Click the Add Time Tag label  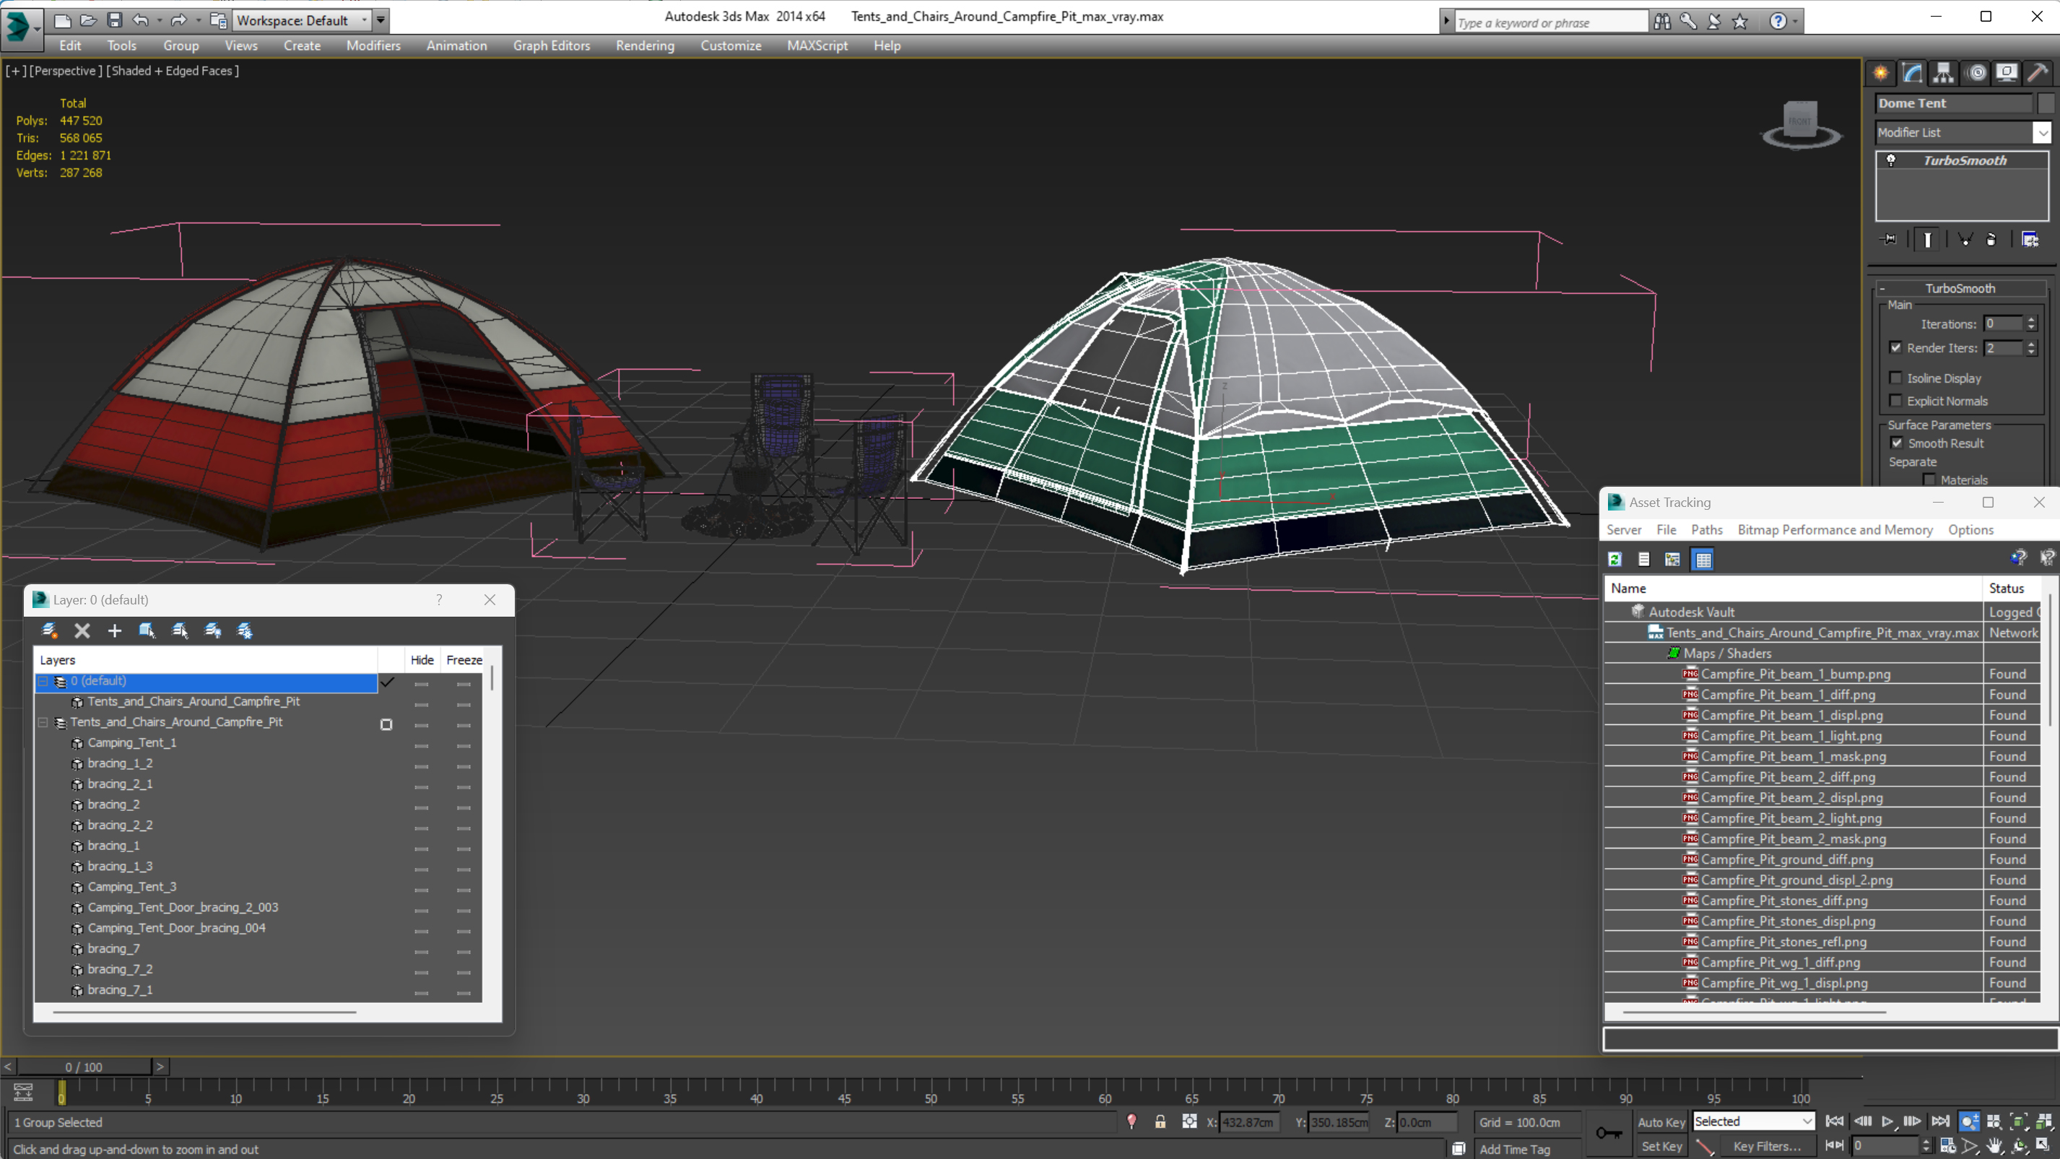tap(1515, 1149)
